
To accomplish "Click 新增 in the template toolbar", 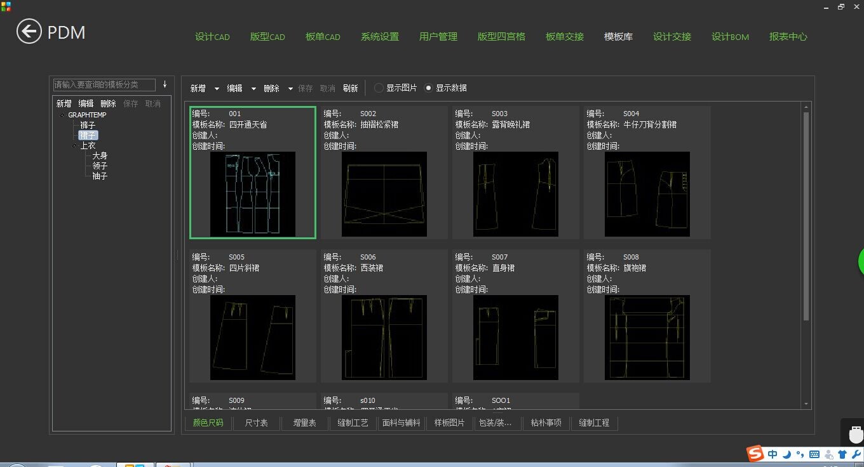I will pos(198,89).
